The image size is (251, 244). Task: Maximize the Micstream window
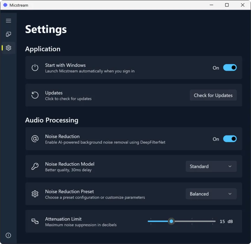point(227,5)
